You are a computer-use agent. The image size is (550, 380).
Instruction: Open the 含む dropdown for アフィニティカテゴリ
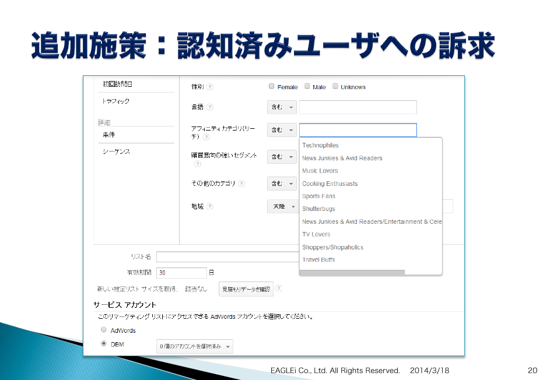click(x=282, y=130)
